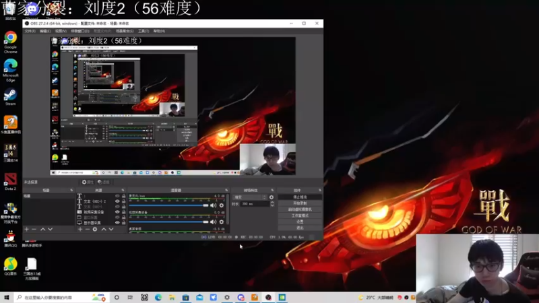
Task: Open the 编辑(E) menu
Action: (x=45, y=31)
